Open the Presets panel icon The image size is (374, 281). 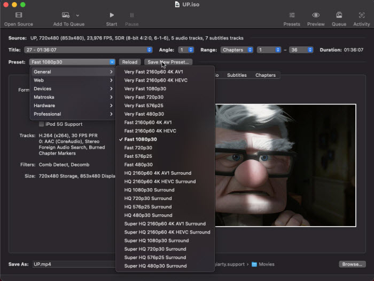tap(292, 15)
